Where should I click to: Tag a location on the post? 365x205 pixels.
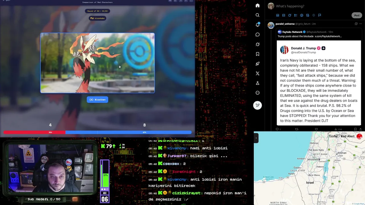(x=313, y=15)
